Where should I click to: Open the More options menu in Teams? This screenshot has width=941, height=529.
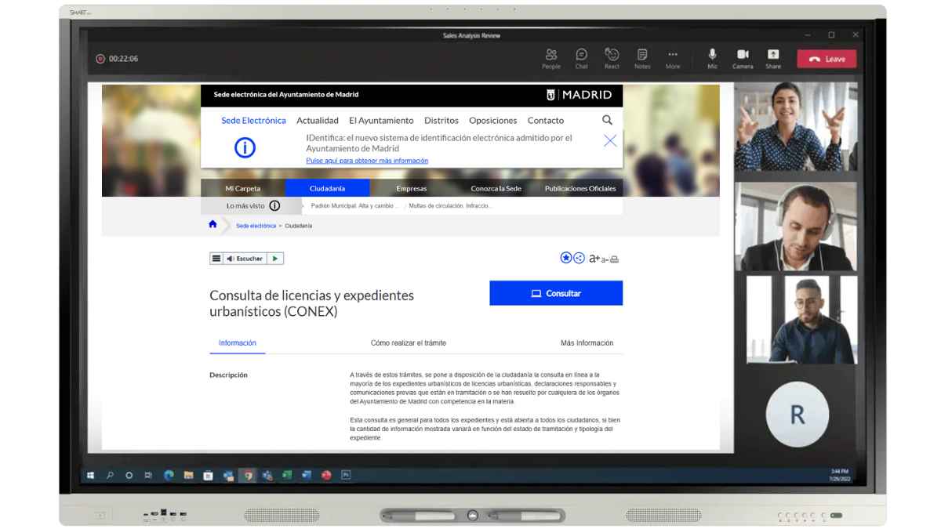[672, 58]
